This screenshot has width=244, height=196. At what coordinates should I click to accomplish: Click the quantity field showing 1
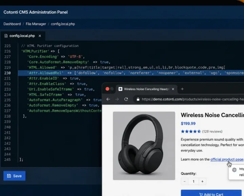(194, 181)
